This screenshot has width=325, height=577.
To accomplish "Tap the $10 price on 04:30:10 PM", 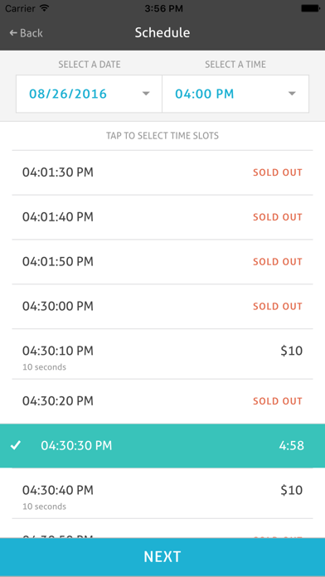I will 292,351.
